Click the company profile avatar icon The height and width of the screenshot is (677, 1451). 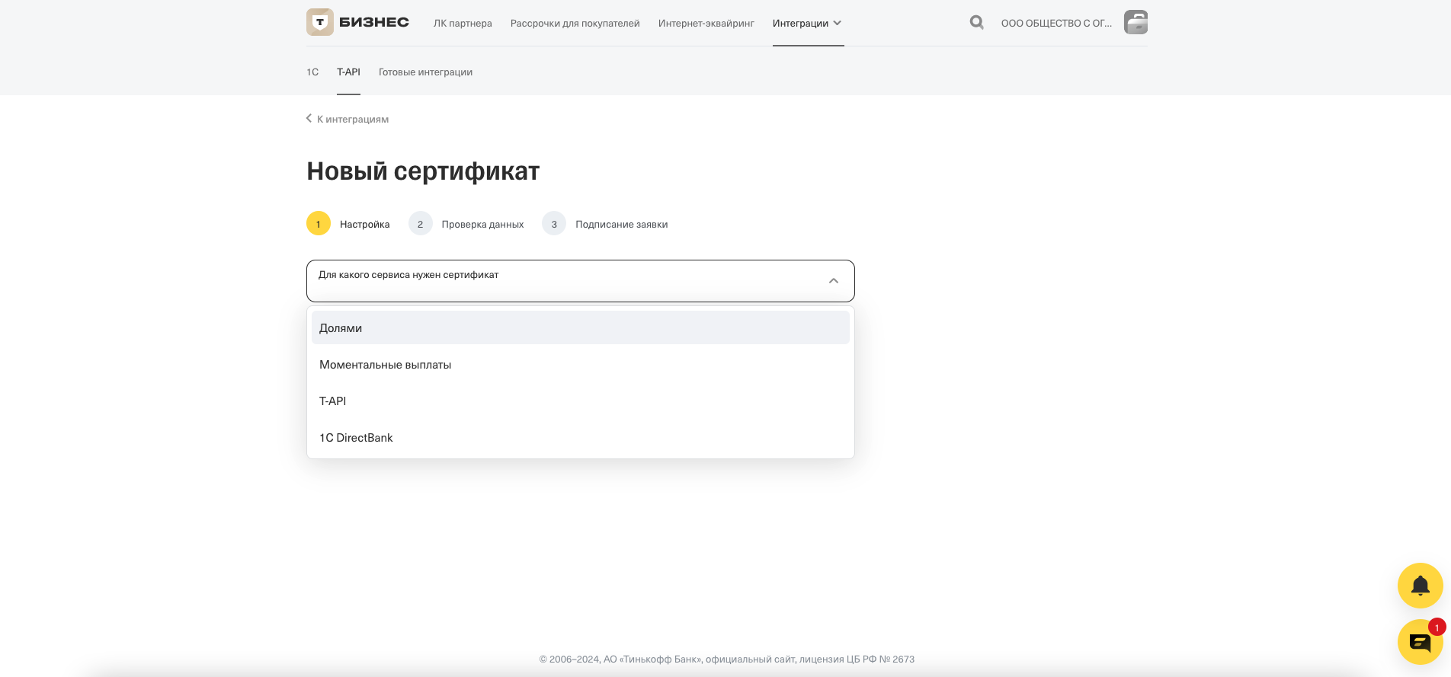1135,22
